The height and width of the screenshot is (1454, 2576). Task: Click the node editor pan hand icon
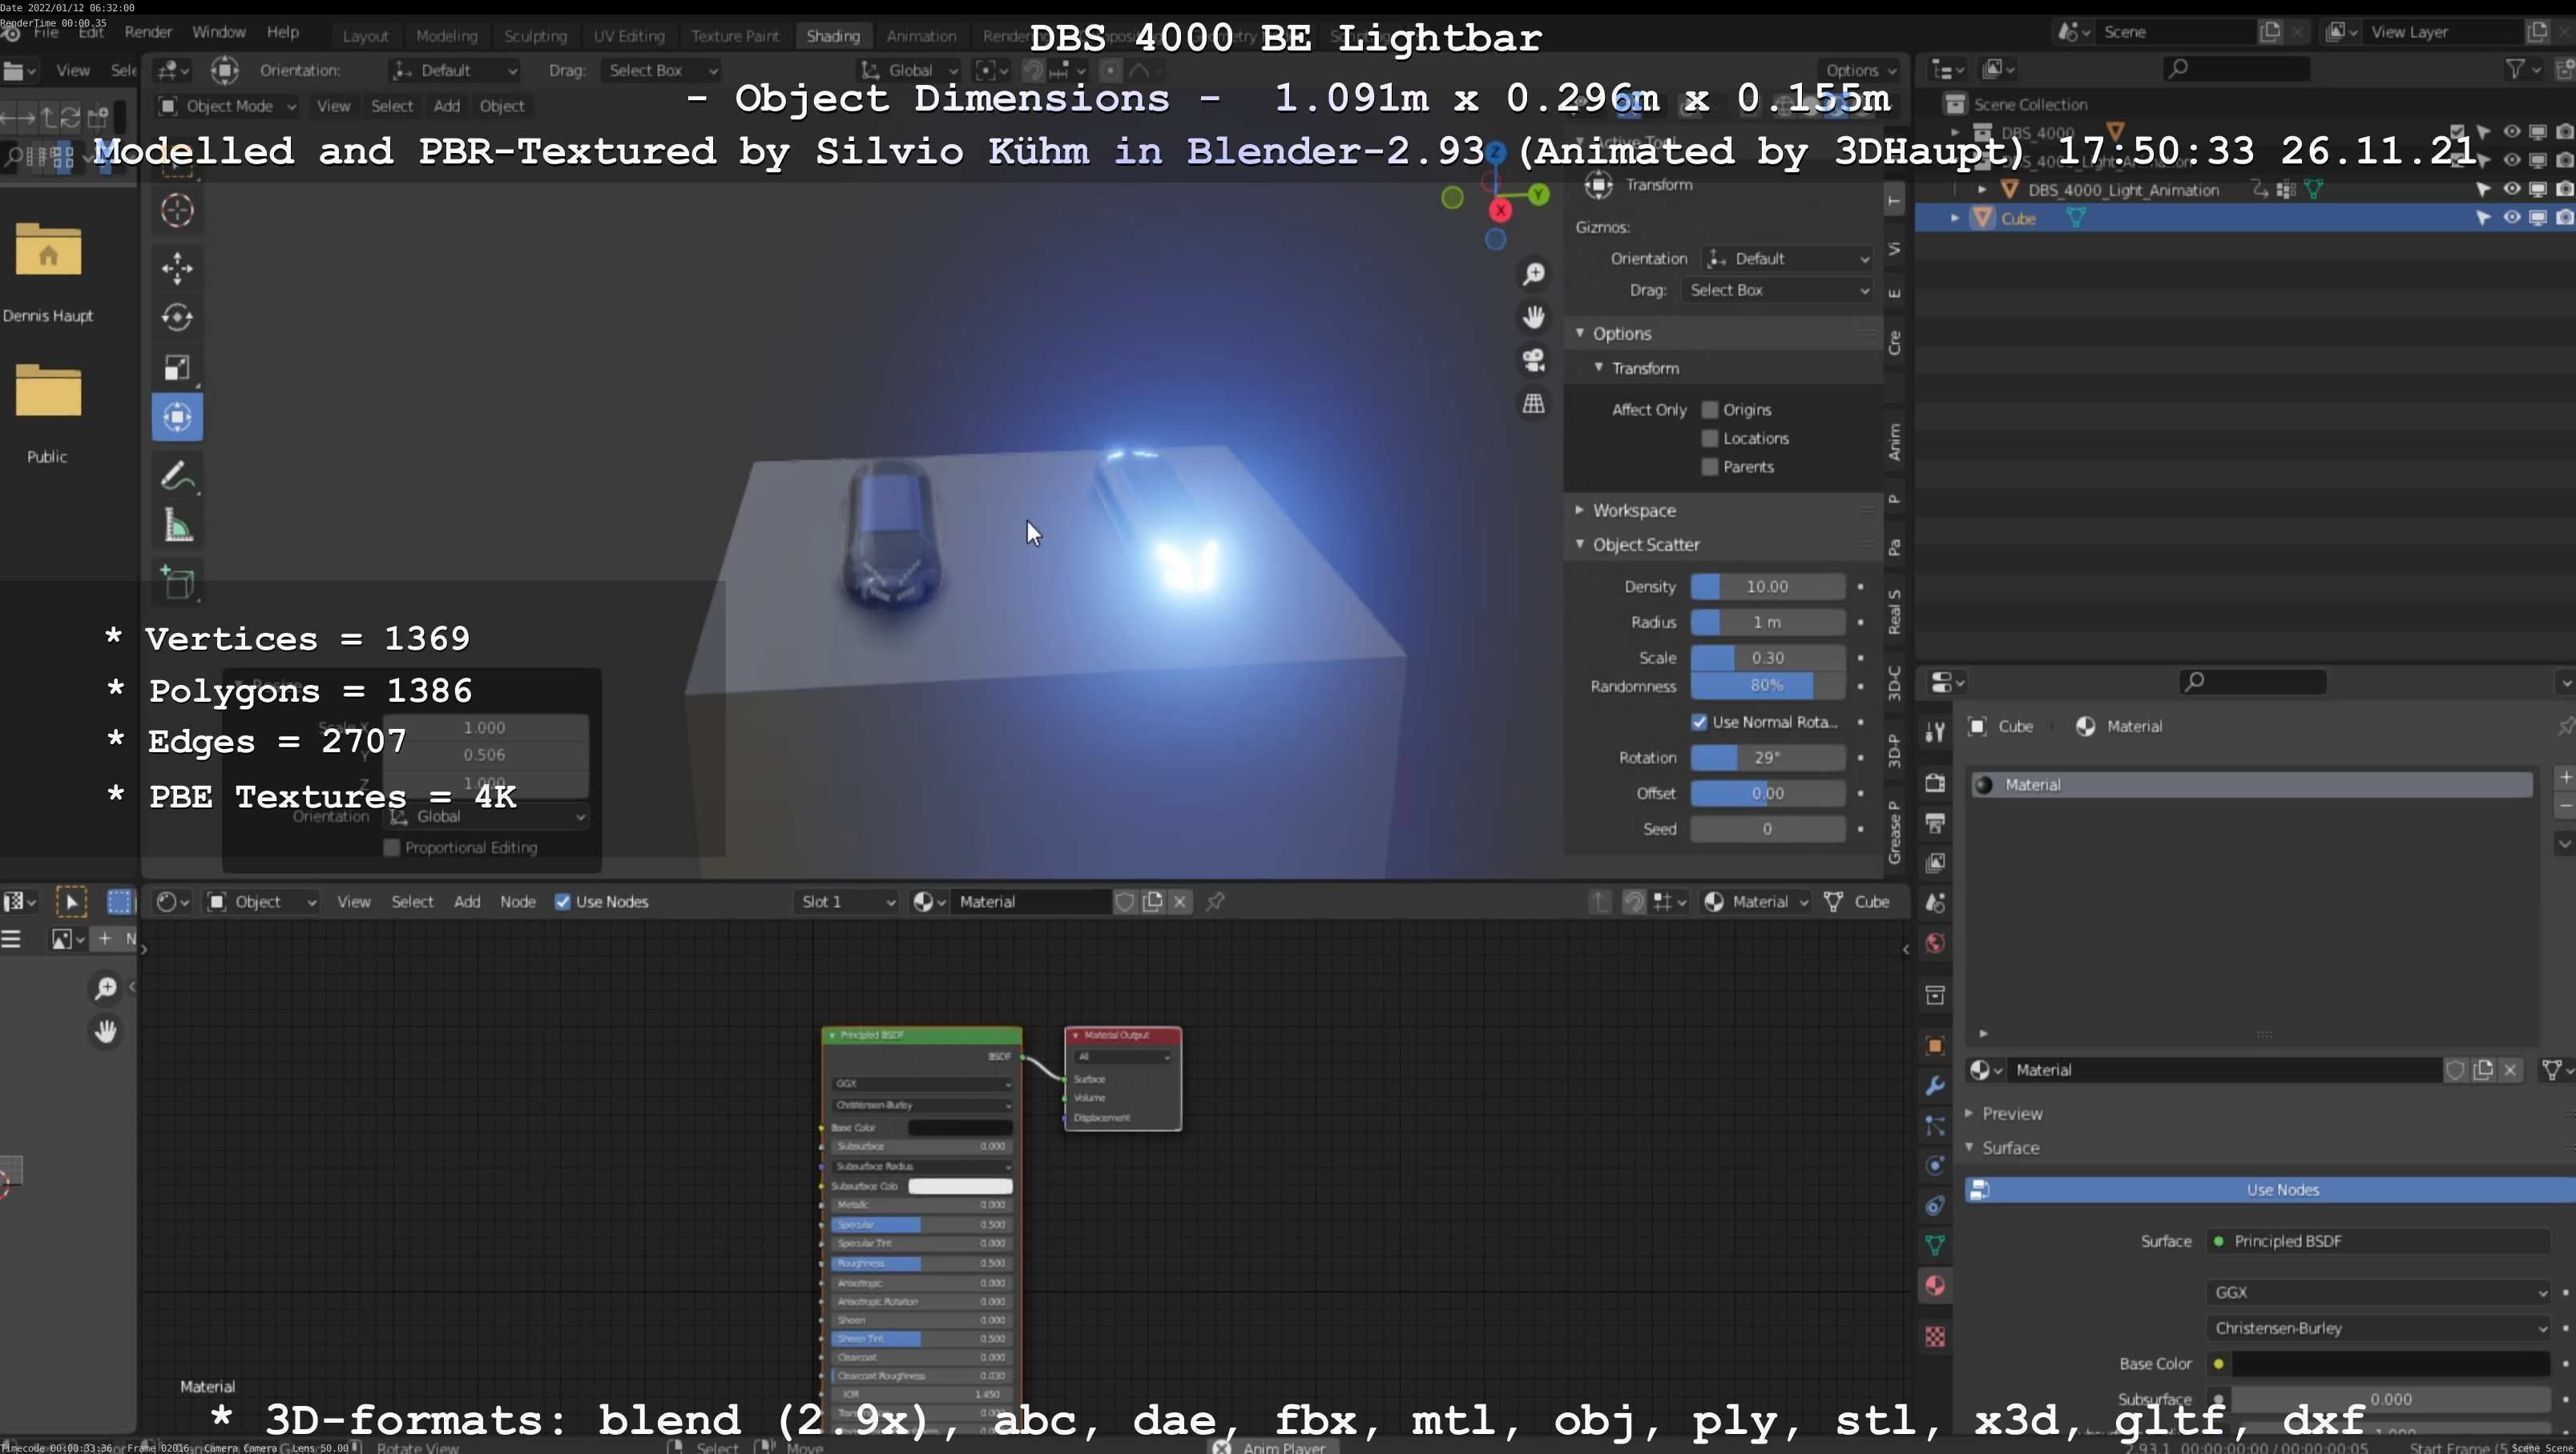point(105,1031)
